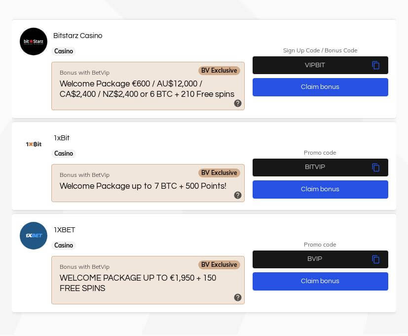Open the Bitstarz bonus help tooltip
Screen dimensions: 408x336
tap(238, 103)
